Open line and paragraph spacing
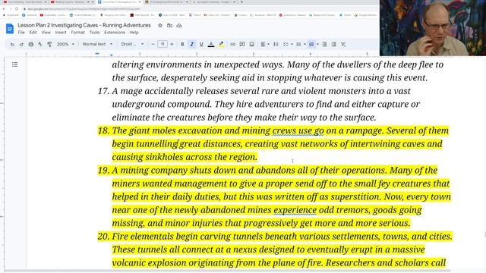The width and height of the screenshot is (486, 273). pos(276,45)
